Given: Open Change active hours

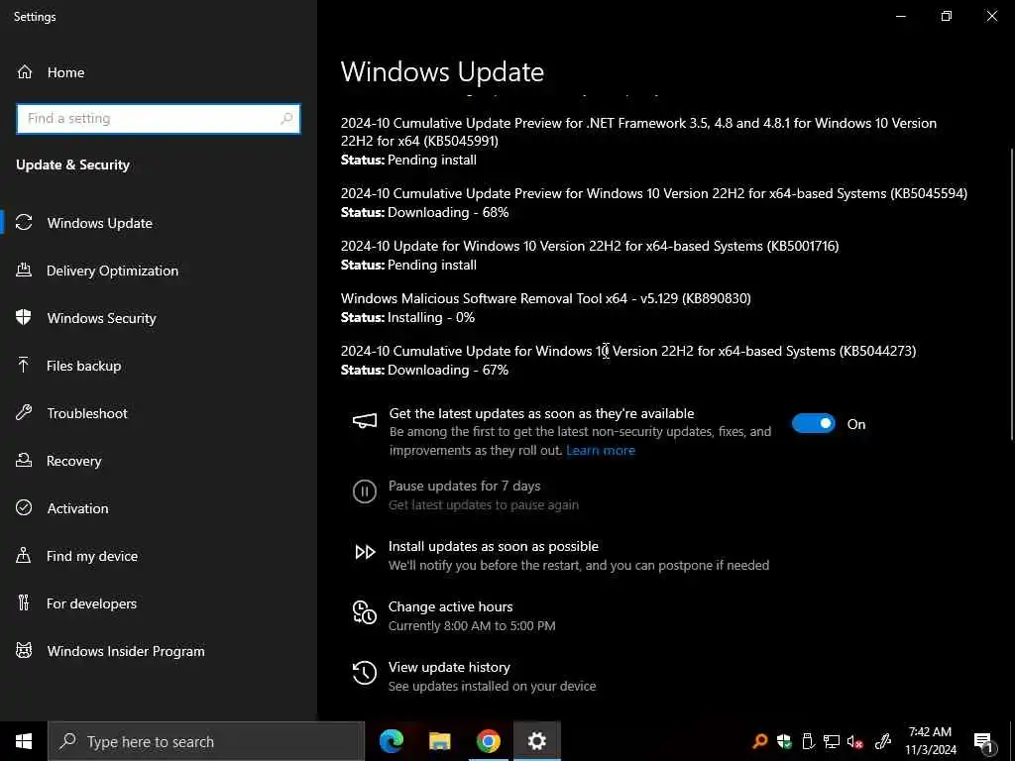Looking at the screenshot, I should pyautogui.click(x=451, y=606).
